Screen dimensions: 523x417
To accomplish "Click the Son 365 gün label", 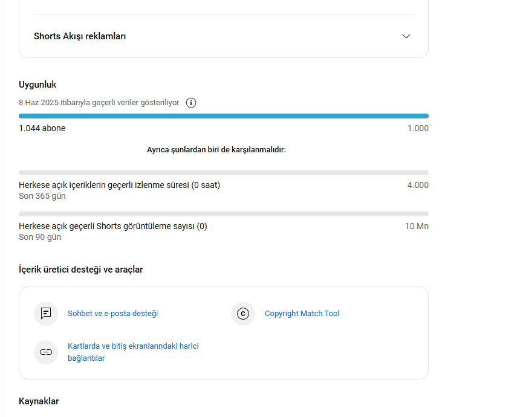I will (x=42, y=196).
